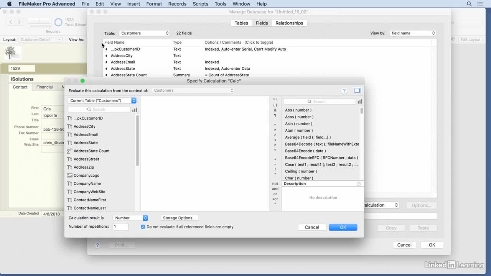The image size is (491, 276).
Task: Click the reorder handle of AddressCity row
Action: click(x=107, y=56)
